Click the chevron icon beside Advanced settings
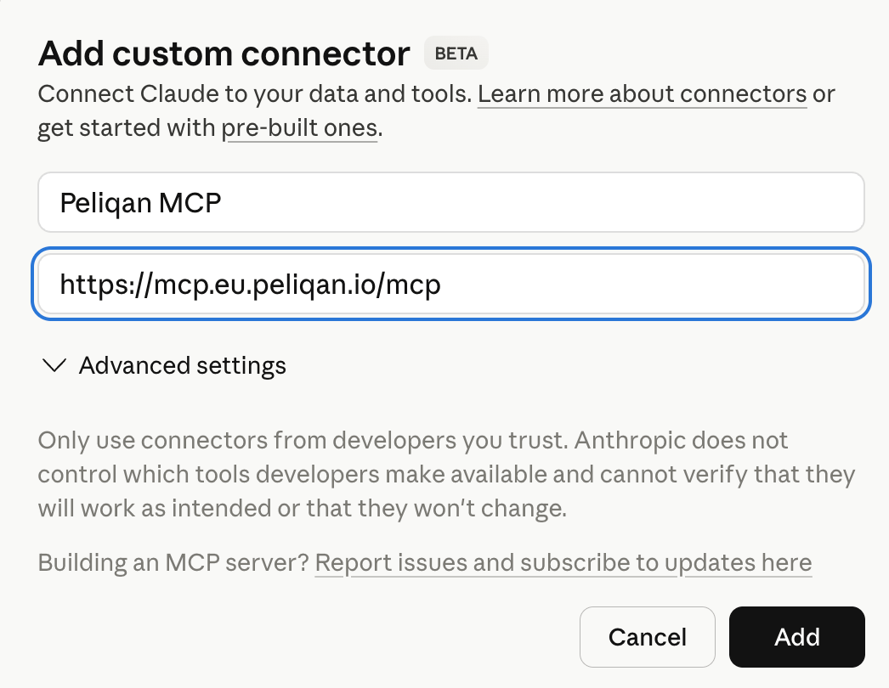Screen dimensions: 889x688 pos(54,365)
